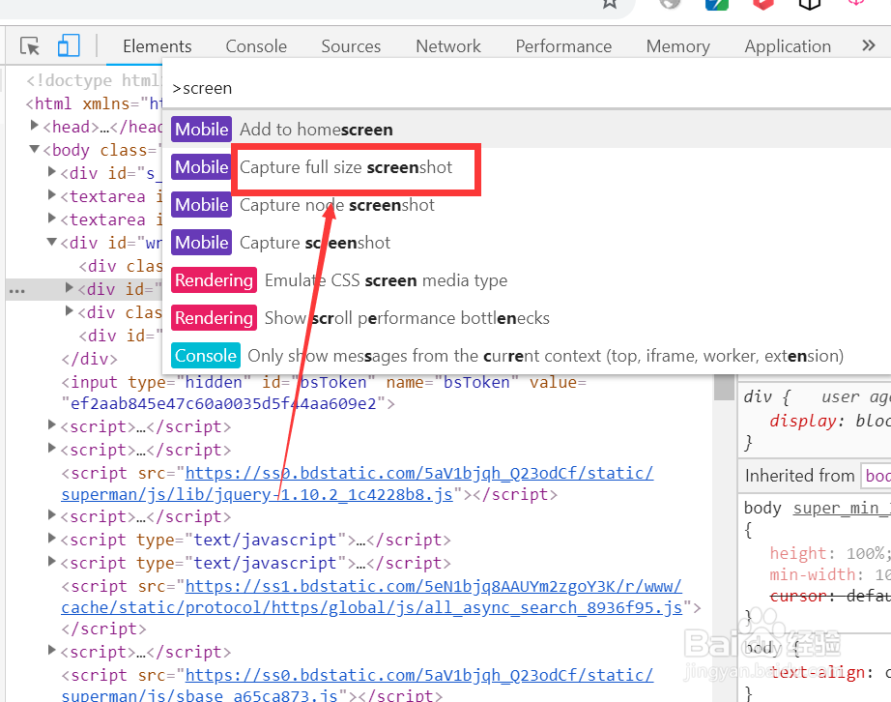Select Add to homescreen command

pyautogui.click(x=529, y=129)
